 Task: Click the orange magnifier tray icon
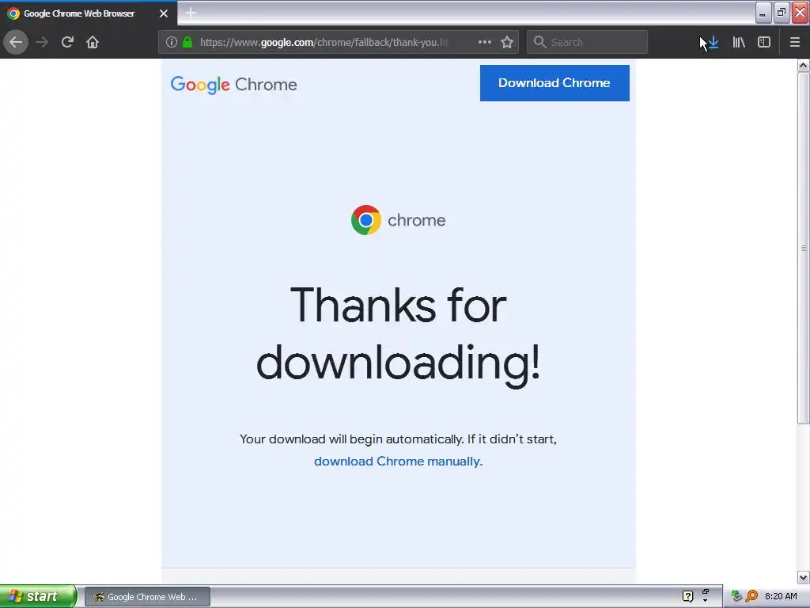(x=751, y=596)
